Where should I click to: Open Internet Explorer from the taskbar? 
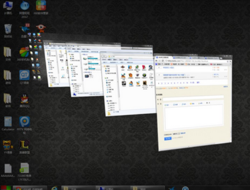[54, 188]
